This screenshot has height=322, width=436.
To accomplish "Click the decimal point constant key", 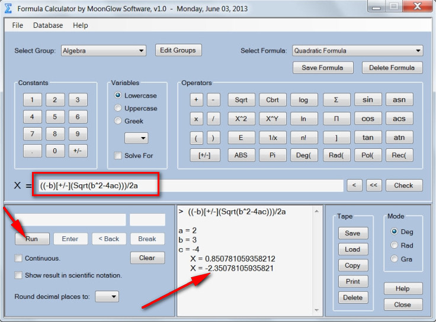I will (32, 151).
